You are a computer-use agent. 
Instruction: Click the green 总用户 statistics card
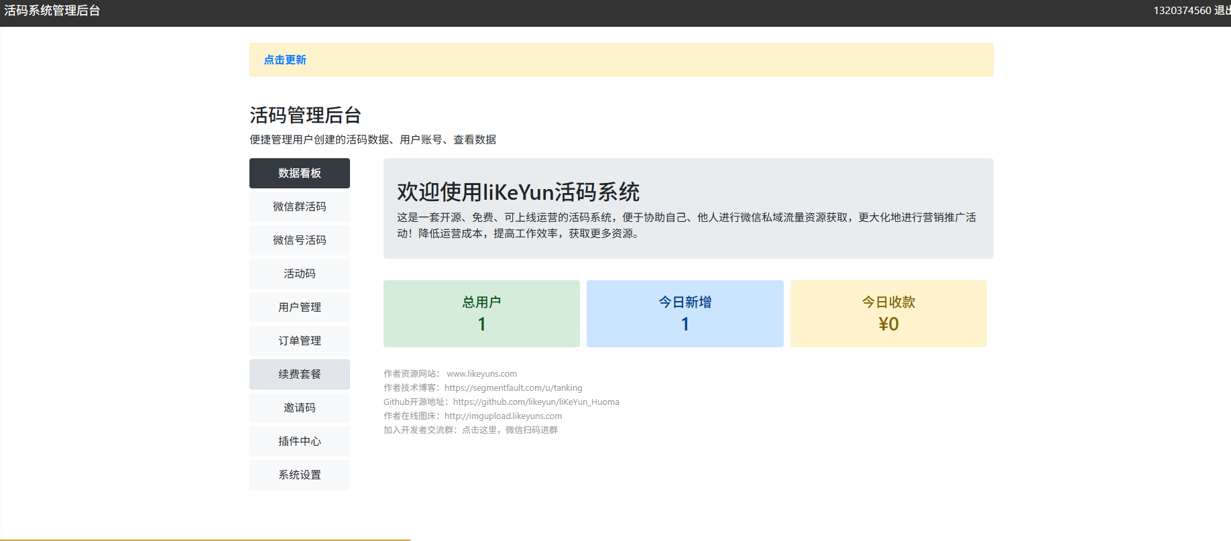[x=481, y=314]
